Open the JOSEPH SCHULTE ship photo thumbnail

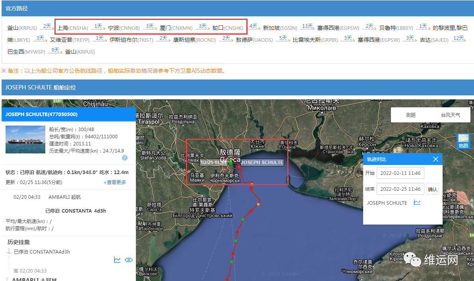click(x=25, y=140)
